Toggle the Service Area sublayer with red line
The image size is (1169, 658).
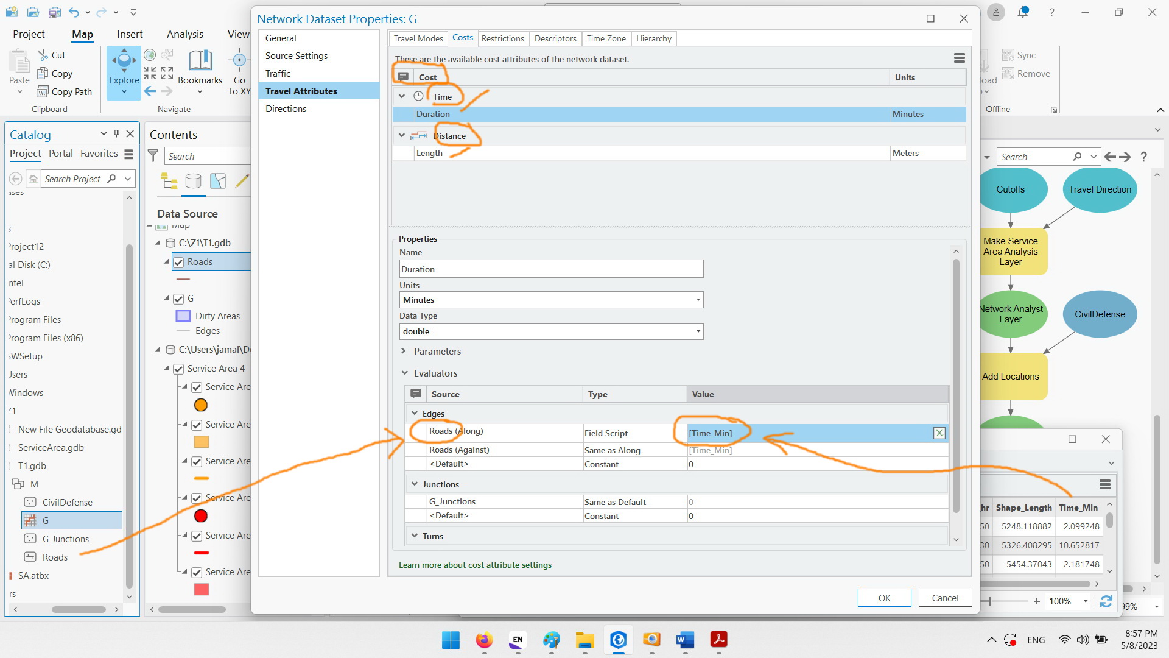197,536
